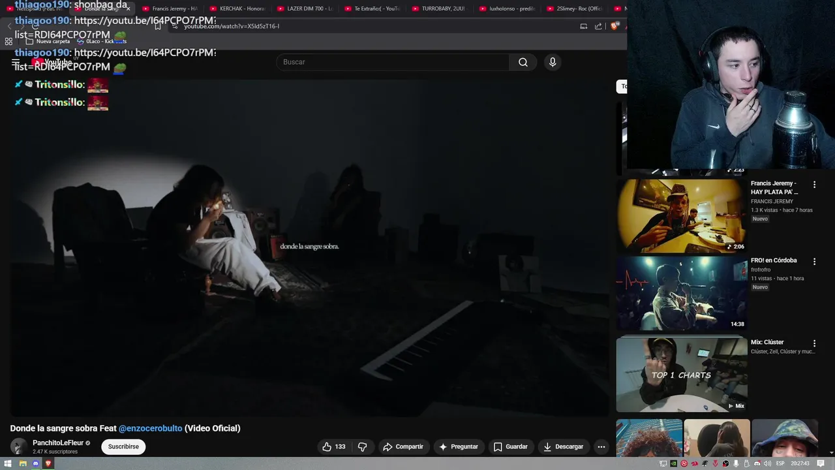Activate voice search microphone icon
The image size is (835, 470).
tap(553, 62)
